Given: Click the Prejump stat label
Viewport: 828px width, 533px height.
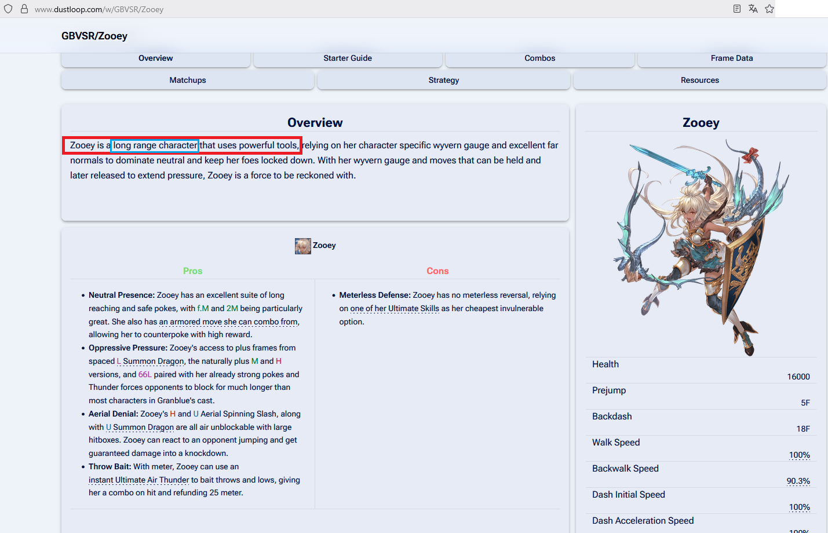Looking at the screenshot, I should coord(609,390).
